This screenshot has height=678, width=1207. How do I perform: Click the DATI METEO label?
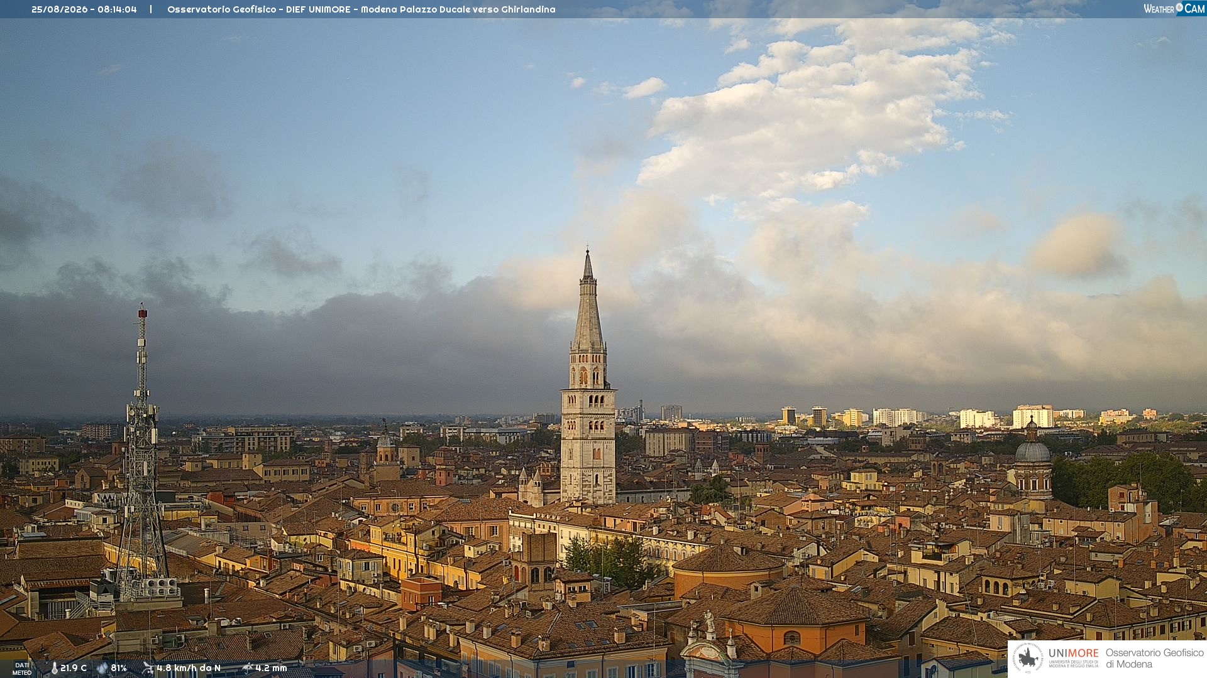22,669
